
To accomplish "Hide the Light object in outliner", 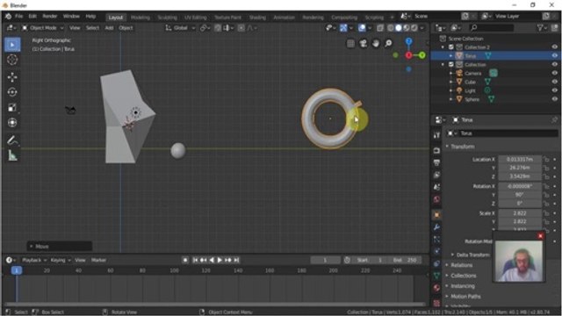I will click(x=554, y=90).
